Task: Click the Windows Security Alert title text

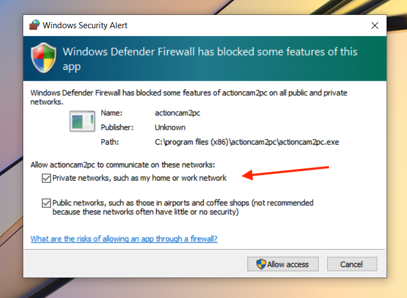Action: [85, 25]
